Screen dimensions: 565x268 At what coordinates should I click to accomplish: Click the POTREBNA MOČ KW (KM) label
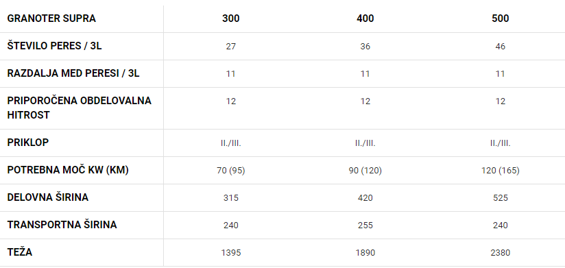tap(68, 170)
